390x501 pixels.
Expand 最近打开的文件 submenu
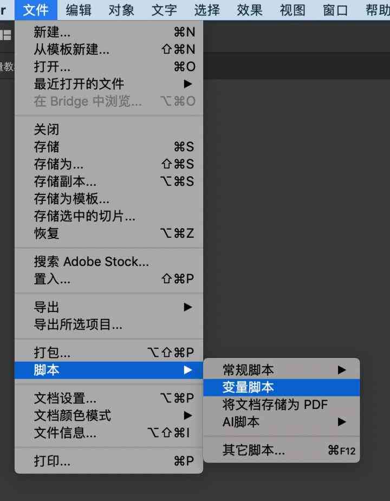pos(109,84)
